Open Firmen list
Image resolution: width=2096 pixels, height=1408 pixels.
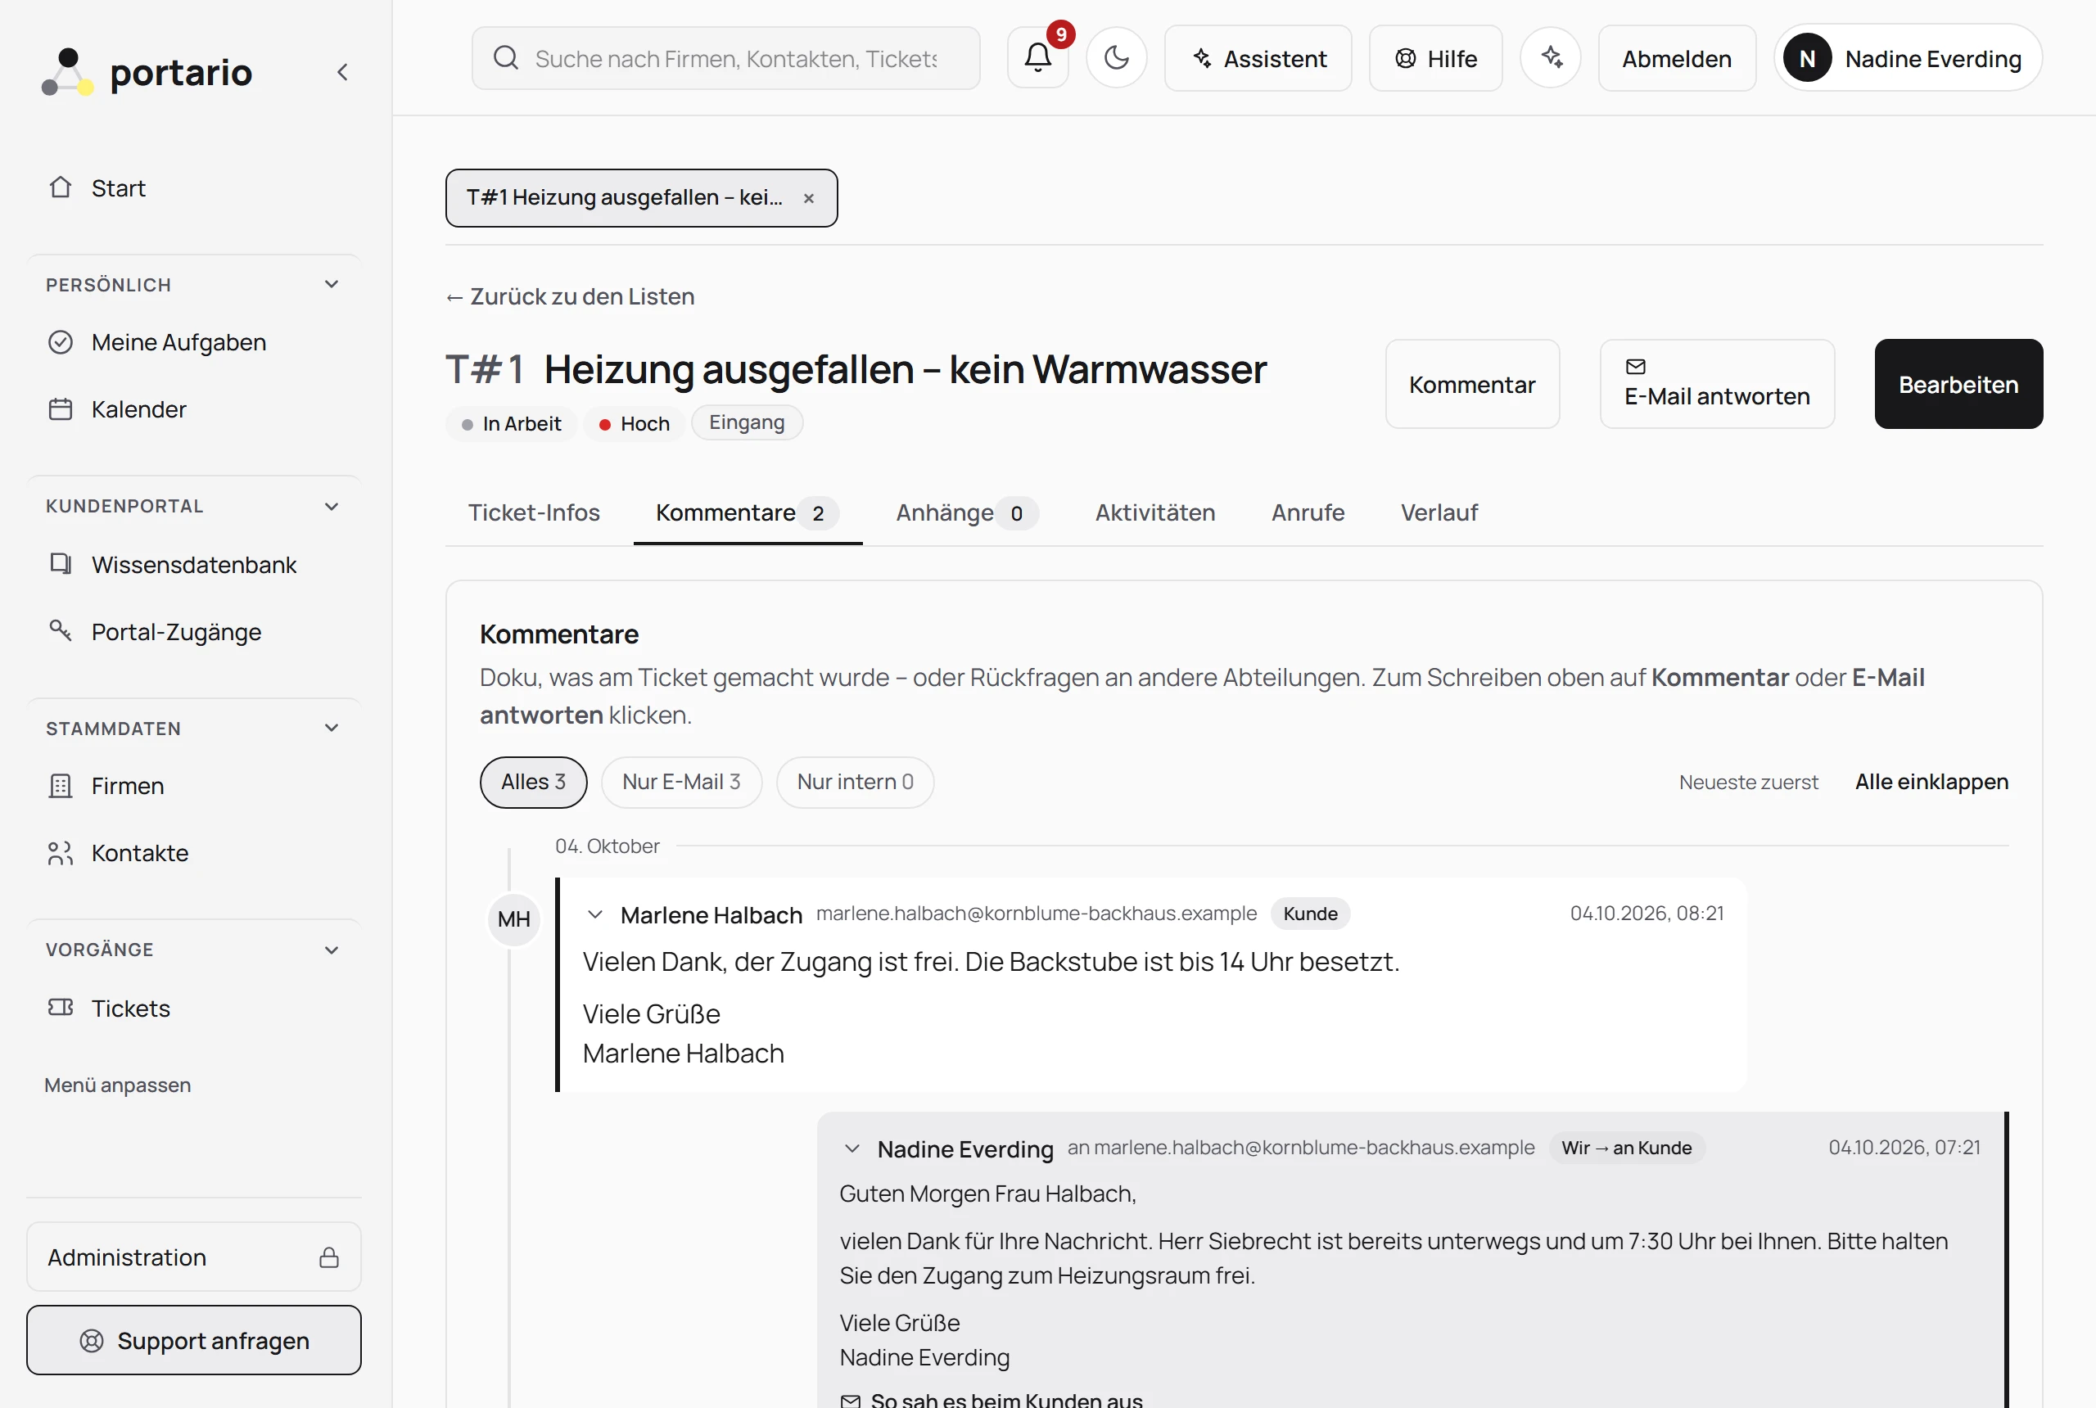click(194, 786)
